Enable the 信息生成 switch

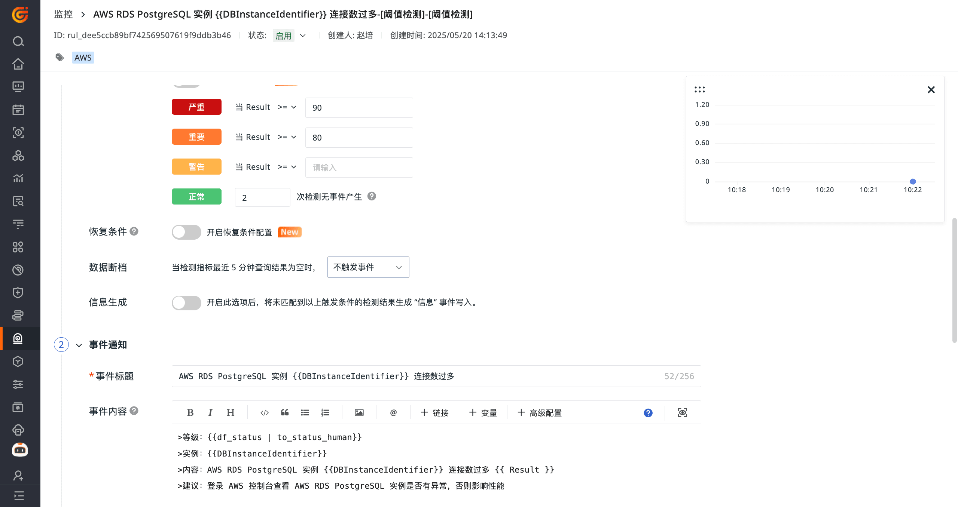(x=186, y=302)
